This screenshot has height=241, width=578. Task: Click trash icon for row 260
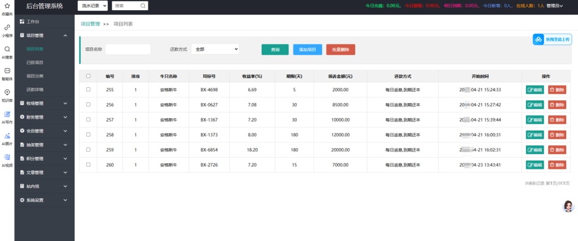click(x=552, y=164)
